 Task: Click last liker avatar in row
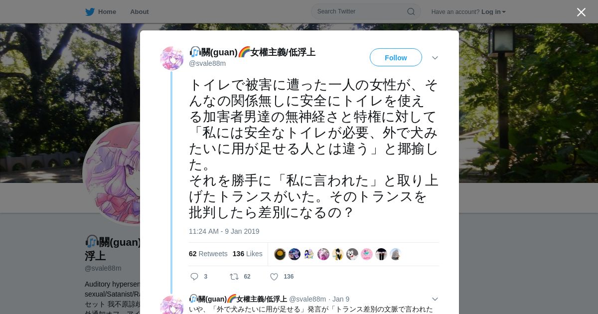tap(396, 254)
